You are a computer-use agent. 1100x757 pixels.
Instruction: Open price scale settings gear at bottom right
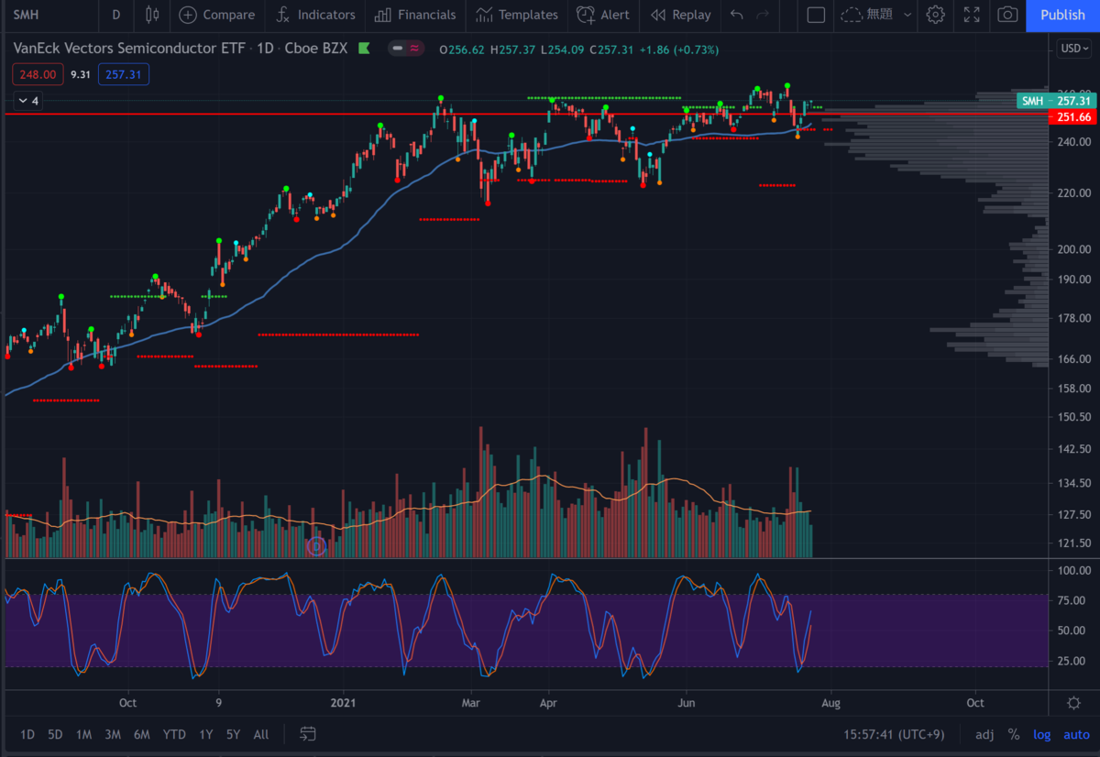[1073, 703]
